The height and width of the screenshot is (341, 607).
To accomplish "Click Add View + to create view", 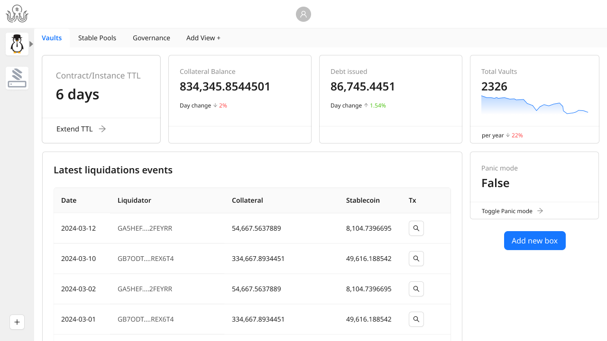I will (x=203, y=38).
